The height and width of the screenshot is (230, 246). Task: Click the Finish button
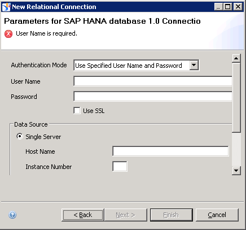(172, 215)
